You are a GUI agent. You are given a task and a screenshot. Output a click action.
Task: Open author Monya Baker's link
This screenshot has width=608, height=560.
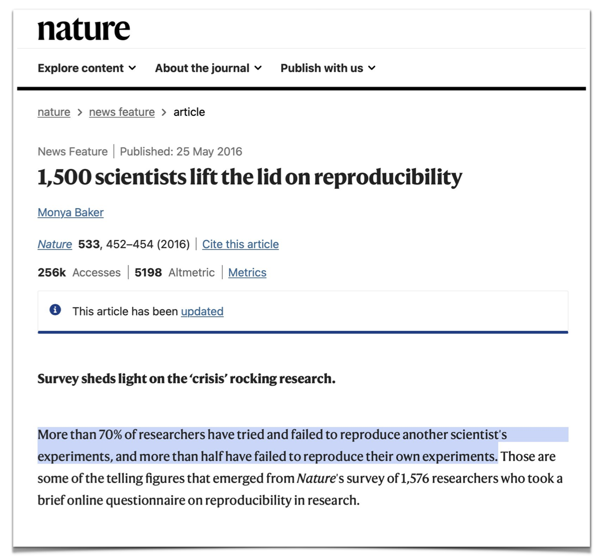tap(70, 212)
